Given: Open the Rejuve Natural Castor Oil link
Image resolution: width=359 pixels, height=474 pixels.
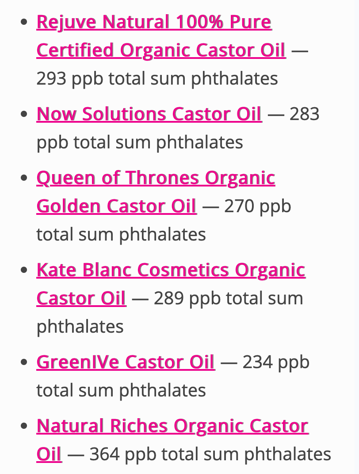Looking at the screenshot, I should tap(154, 22).
